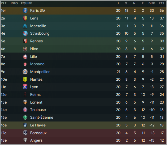The width and height of the screenshot is (167, 145).
Task: Click the Paris SG club crest
Action: [25, 11]
